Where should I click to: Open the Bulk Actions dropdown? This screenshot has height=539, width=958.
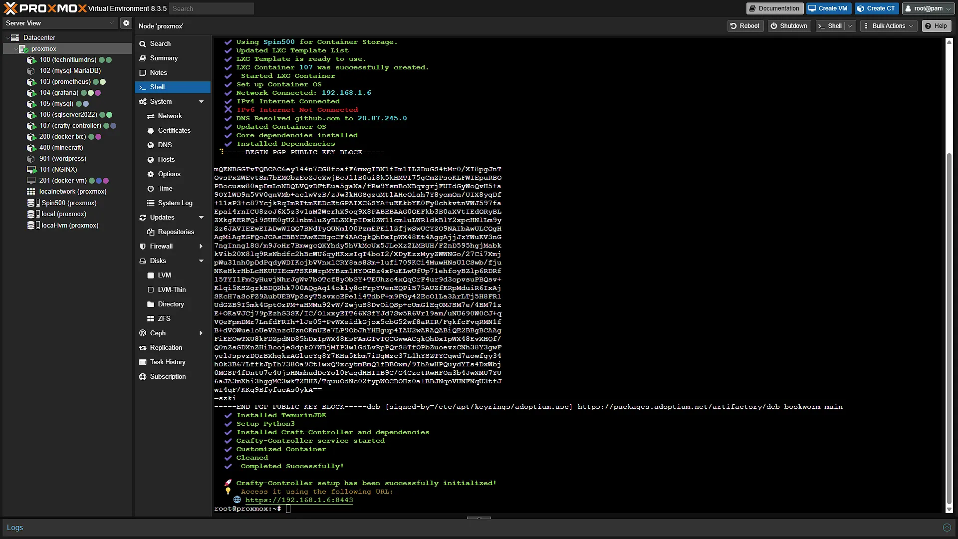coord(889,26)
